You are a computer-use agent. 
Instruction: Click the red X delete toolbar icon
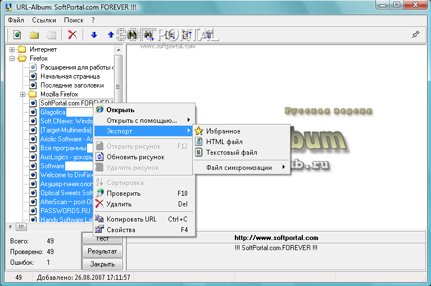click(72, 35)
